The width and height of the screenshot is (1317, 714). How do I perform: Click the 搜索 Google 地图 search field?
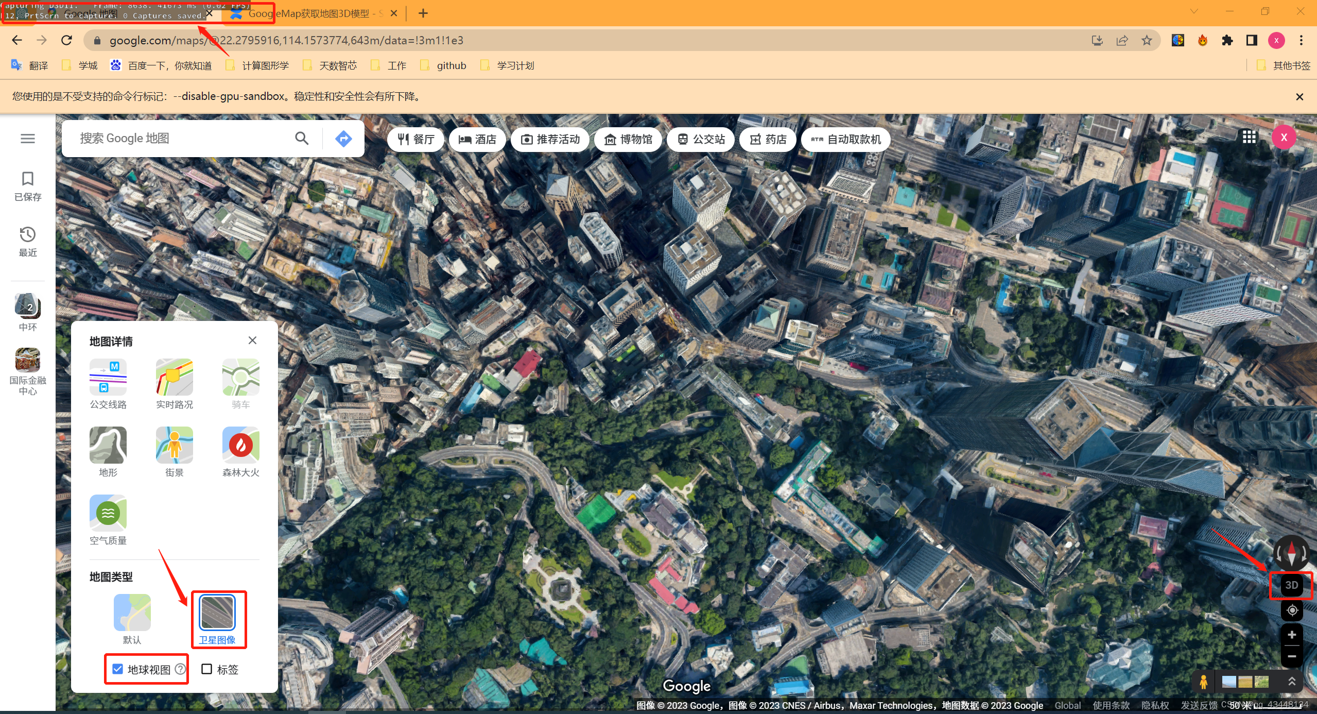tap(180, 138)
